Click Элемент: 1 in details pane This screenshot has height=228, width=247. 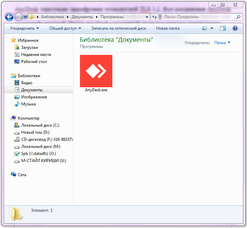coord(42,210)
